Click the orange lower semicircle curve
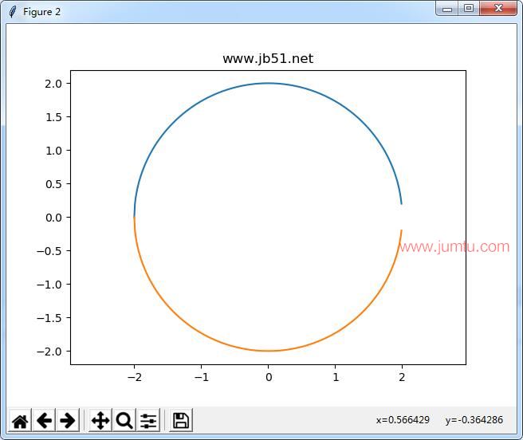Screen dimensions: 523x440 tap(268, 351)
